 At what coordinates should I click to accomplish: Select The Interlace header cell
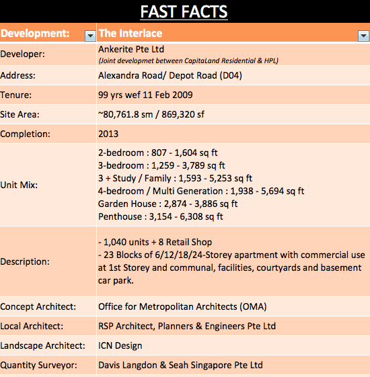(233, 33)
